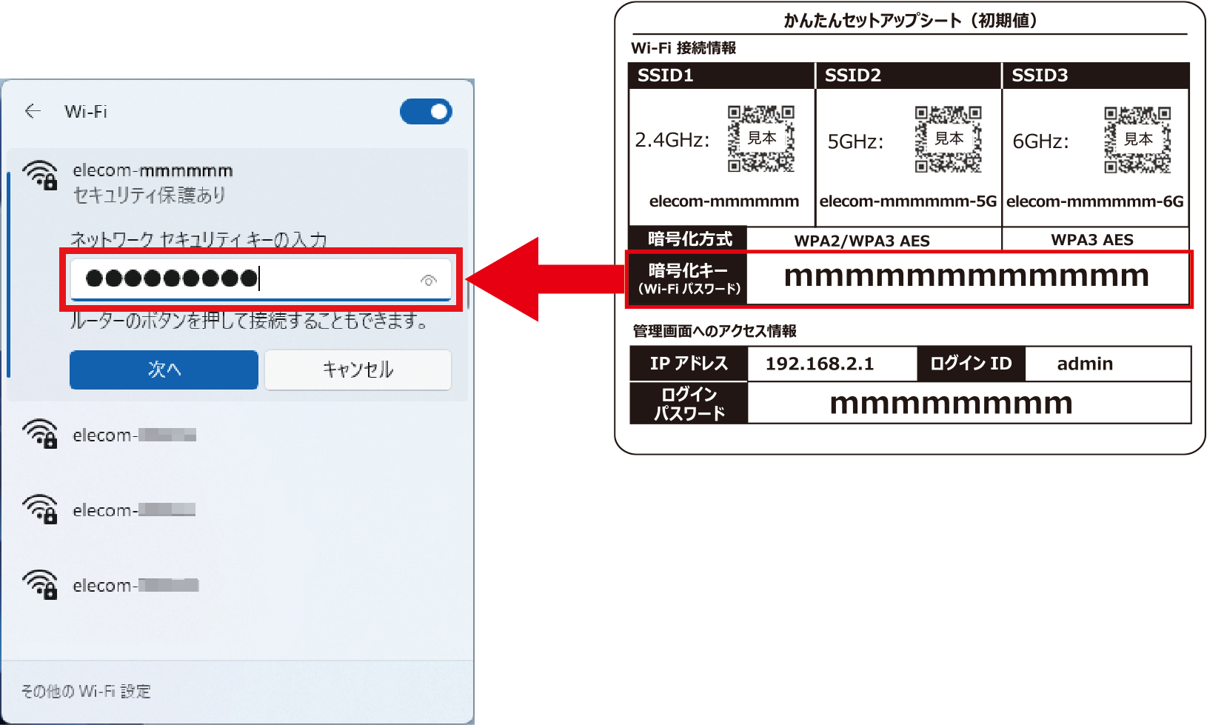Click セキュリティ保護あり status text
Screen dimensions: 1207x725
[149, 195]
